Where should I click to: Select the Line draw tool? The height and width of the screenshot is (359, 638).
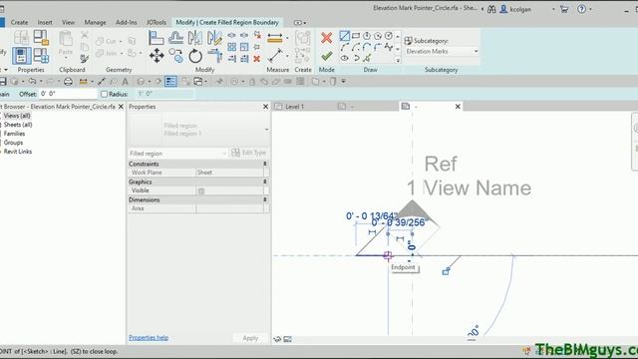345,36
